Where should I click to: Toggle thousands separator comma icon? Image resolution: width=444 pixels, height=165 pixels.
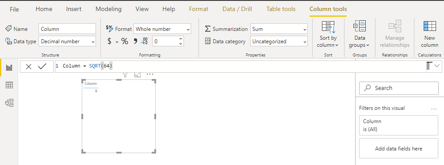click(x=135, y=41)
